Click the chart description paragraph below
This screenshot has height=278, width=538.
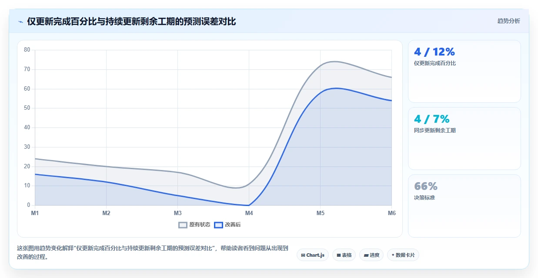tap(153, 252)
